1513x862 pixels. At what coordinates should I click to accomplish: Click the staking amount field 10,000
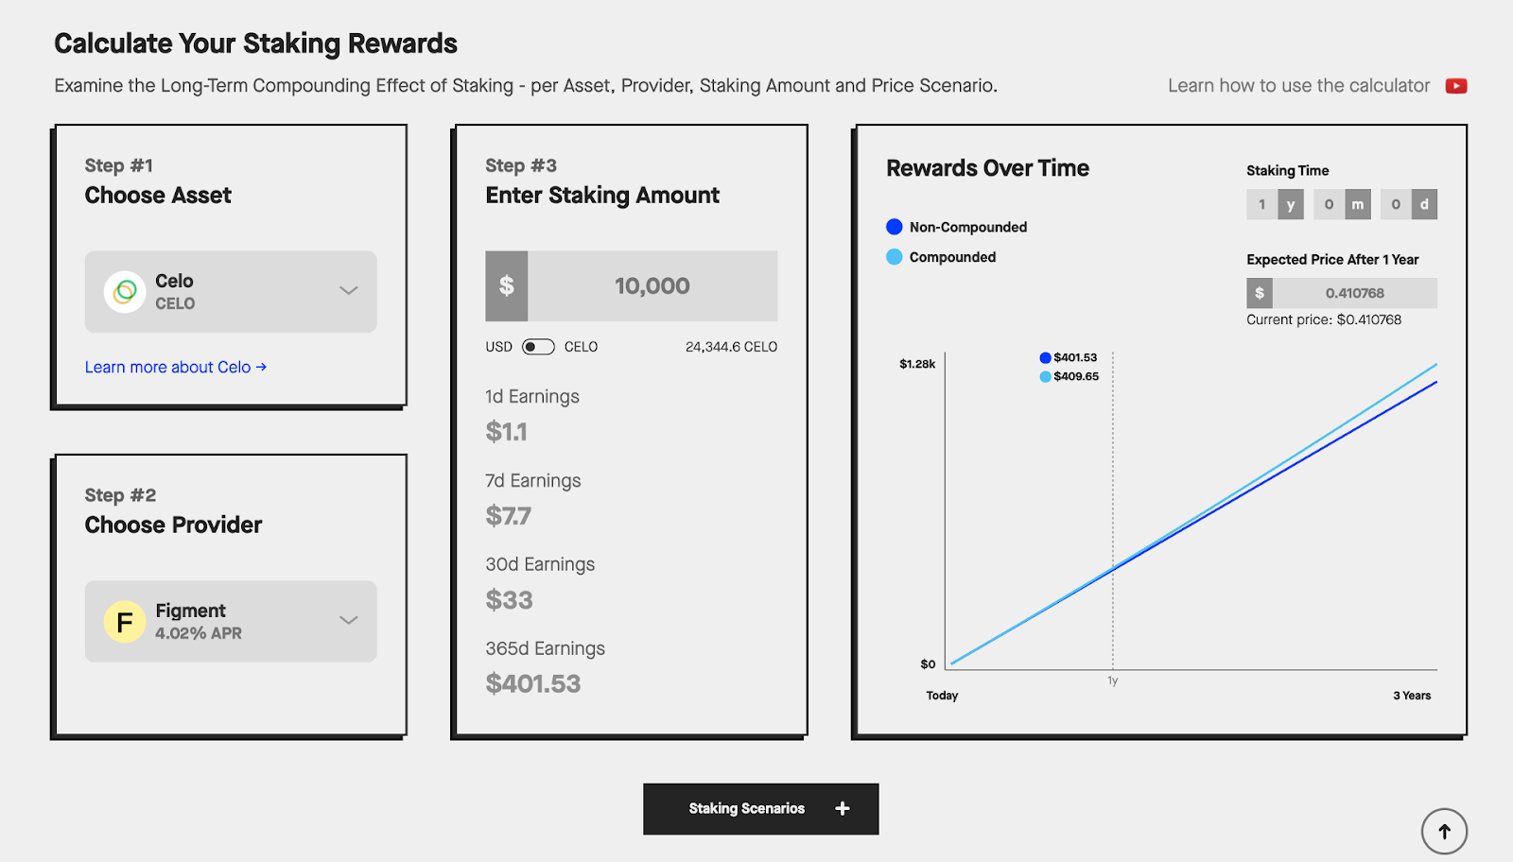pos(652,285)
